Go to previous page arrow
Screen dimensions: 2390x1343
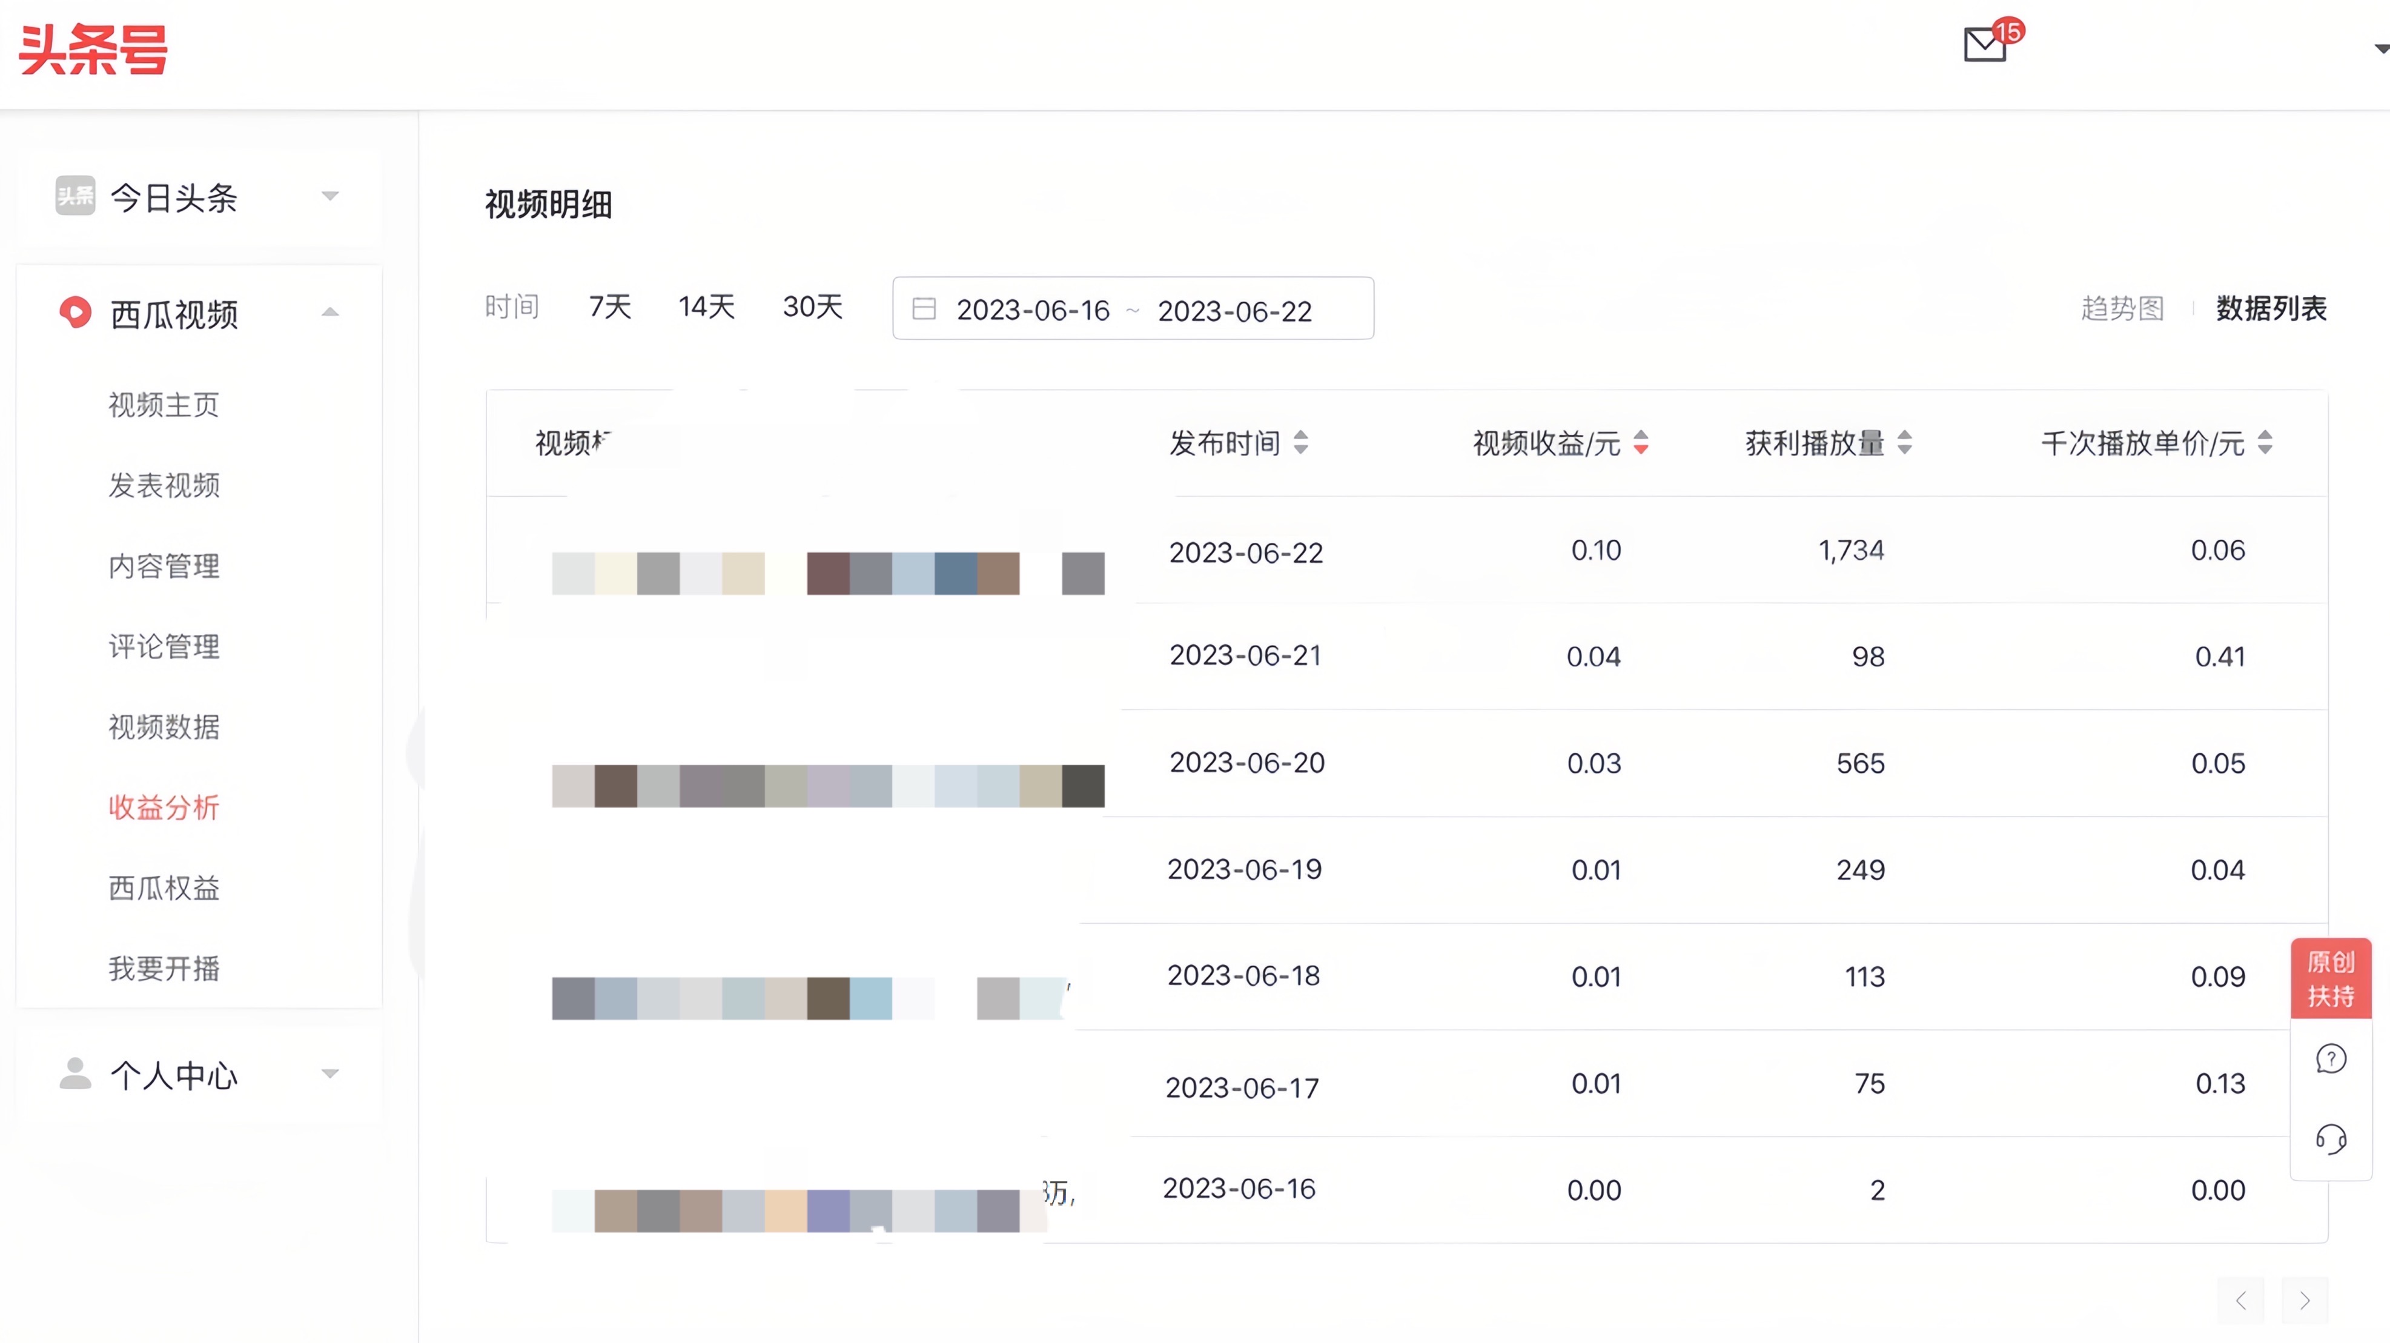[2242, 1301]
